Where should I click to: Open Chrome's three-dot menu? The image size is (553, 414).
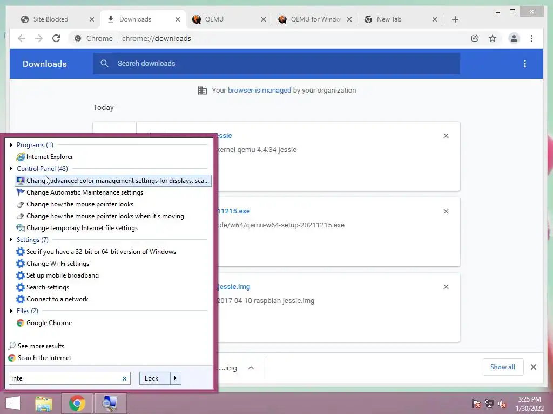[x=531, y=38]
